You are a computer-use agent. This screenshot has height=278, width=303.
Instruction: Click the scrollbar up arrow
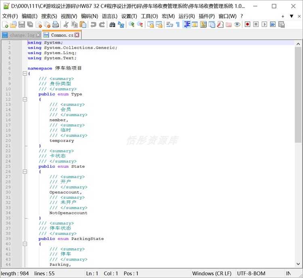pyautogui.click(x=298, y=44)
